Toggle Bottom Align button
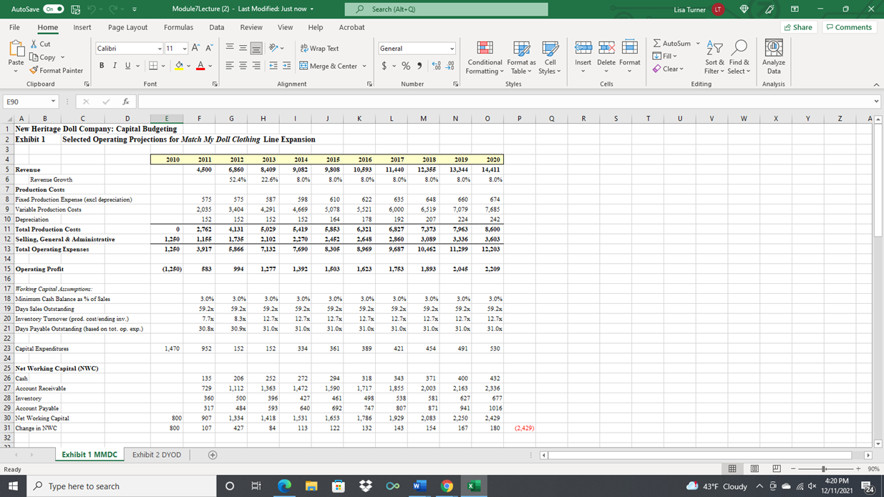 point(256,49)
